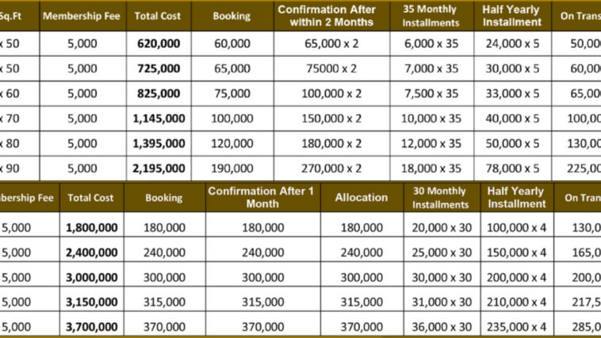Select the 3,700,000 total cost cell
This screenshot has height=338, width=601.
[x=92, y=327]
